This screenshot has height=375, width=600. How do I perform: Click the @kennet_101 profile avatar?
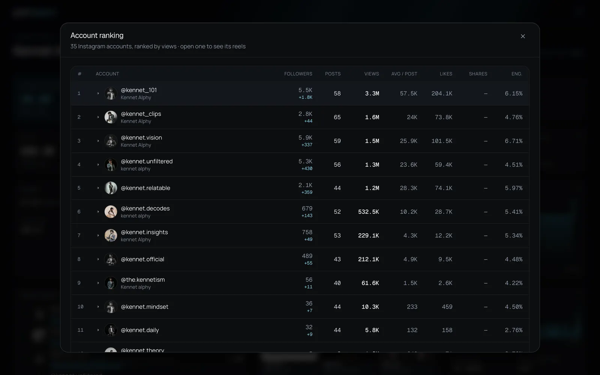click(x=111, y=93)
